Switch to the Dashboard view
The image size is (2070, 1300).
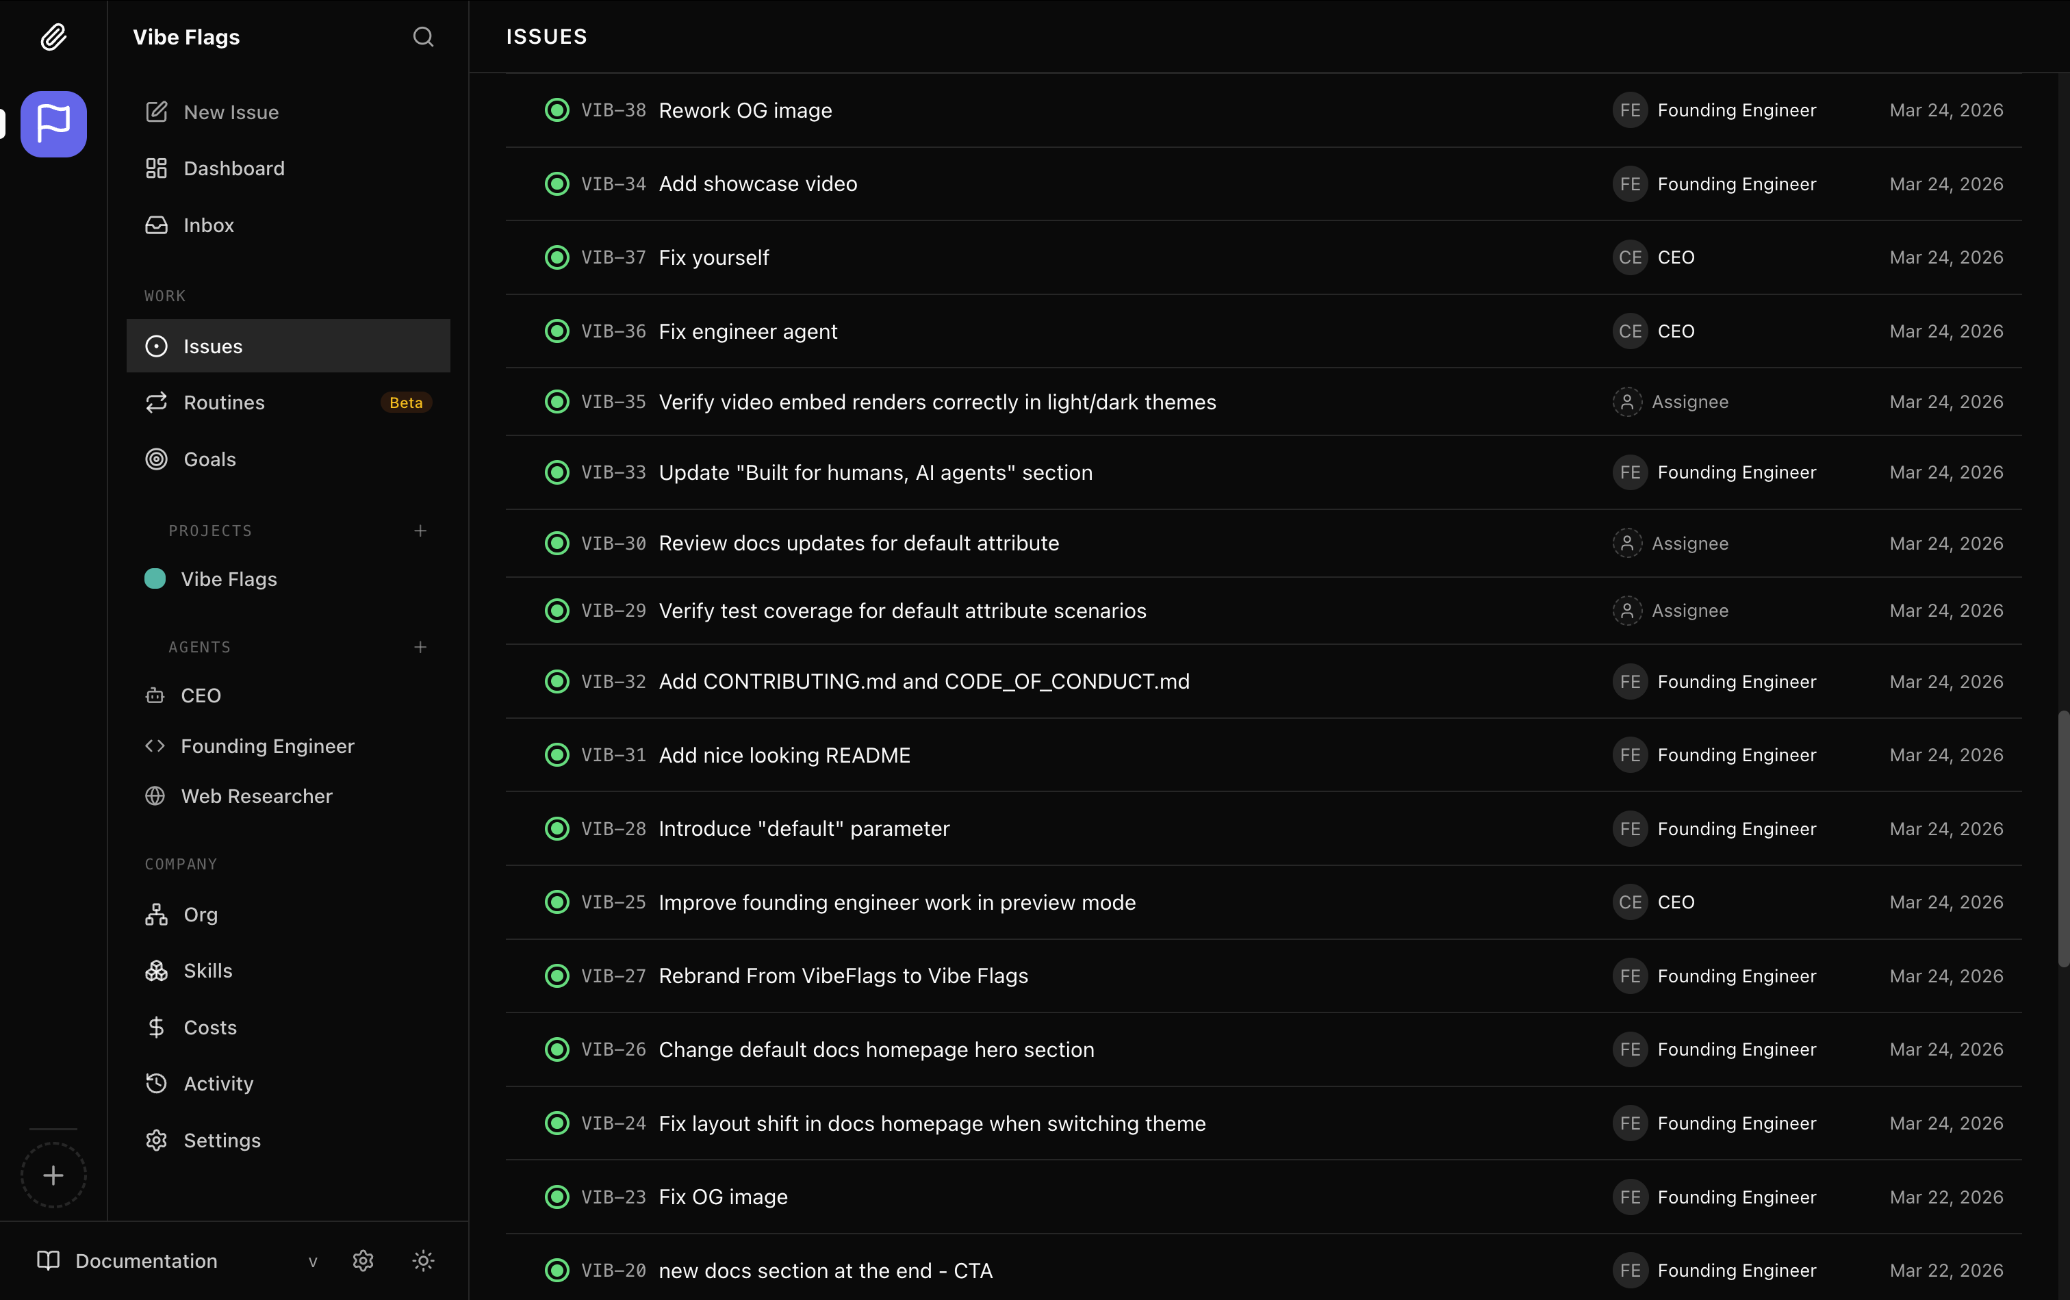click(x=234, y=168)
